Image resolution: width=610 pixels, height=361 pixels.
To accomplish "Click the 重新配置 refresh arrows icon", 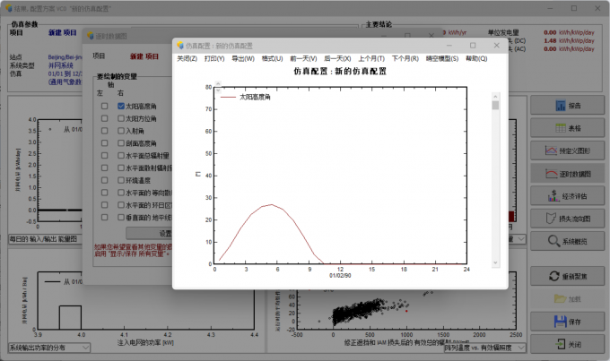I will 554,276.
